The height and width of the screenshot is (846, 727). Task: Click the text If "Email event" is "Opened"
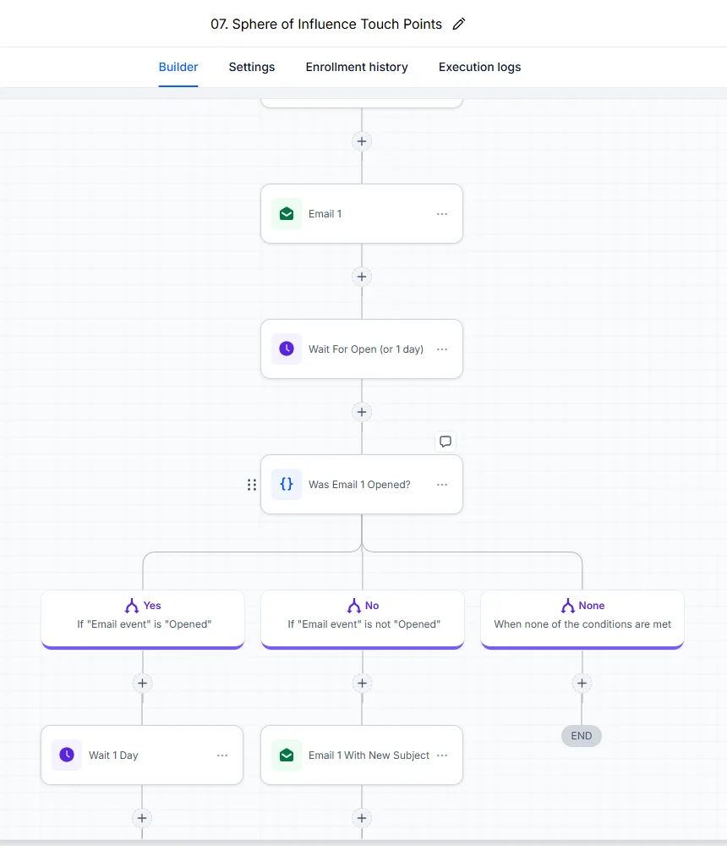coord(144,624)
